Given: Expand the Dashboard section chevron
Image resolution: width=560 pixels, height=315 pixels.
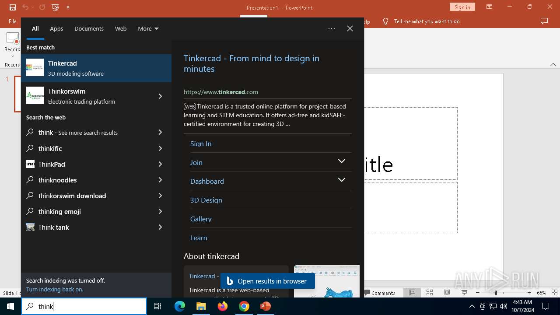Looking at the screenshot, I should [x=342, y=180].
